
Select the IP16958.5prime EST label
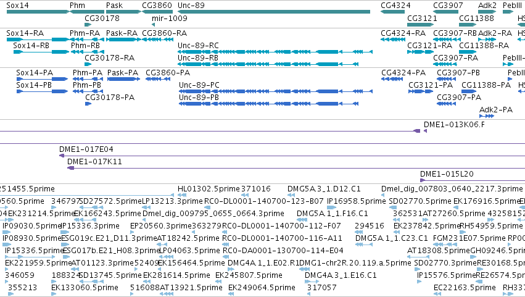coord(356,201)
